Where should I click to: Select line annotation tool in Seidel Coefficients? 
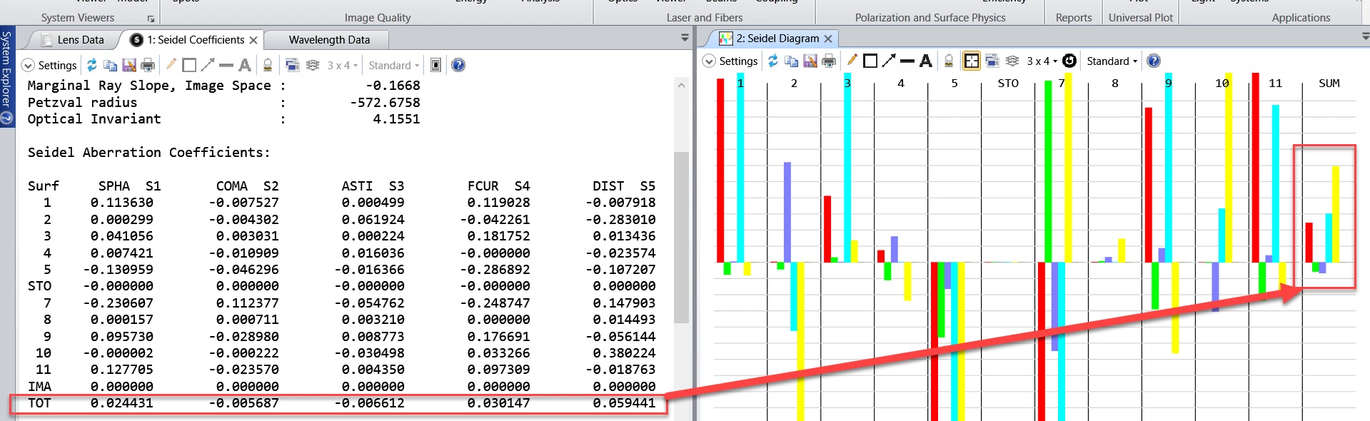click(x=226, y=65)
